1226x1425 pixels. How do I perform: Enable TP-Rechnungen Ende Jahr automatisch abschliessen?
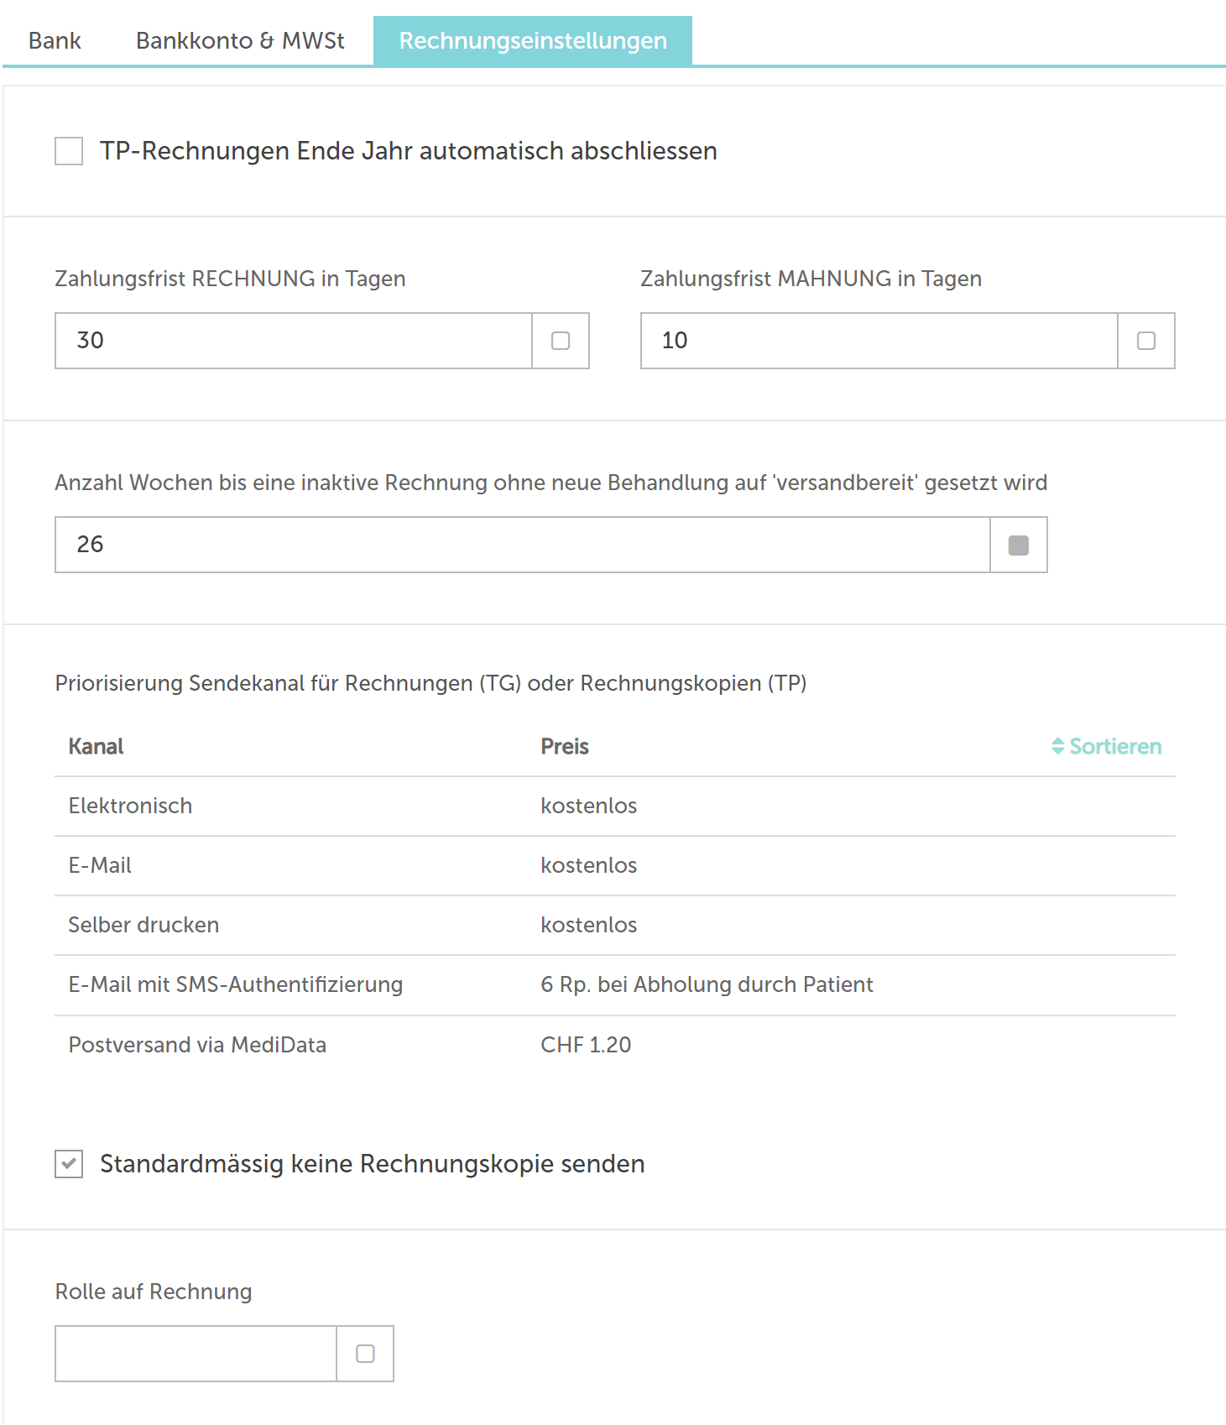tap(69, 151)
